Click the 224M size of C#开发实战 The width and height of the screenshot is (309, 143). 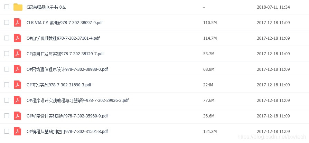click(208, 85)
